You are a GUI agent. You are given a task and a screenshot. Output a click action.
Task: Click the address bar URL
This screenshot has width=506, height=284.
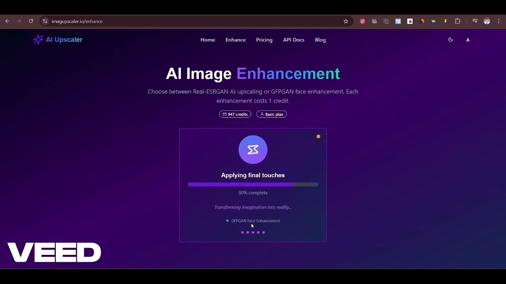[77, 21]
